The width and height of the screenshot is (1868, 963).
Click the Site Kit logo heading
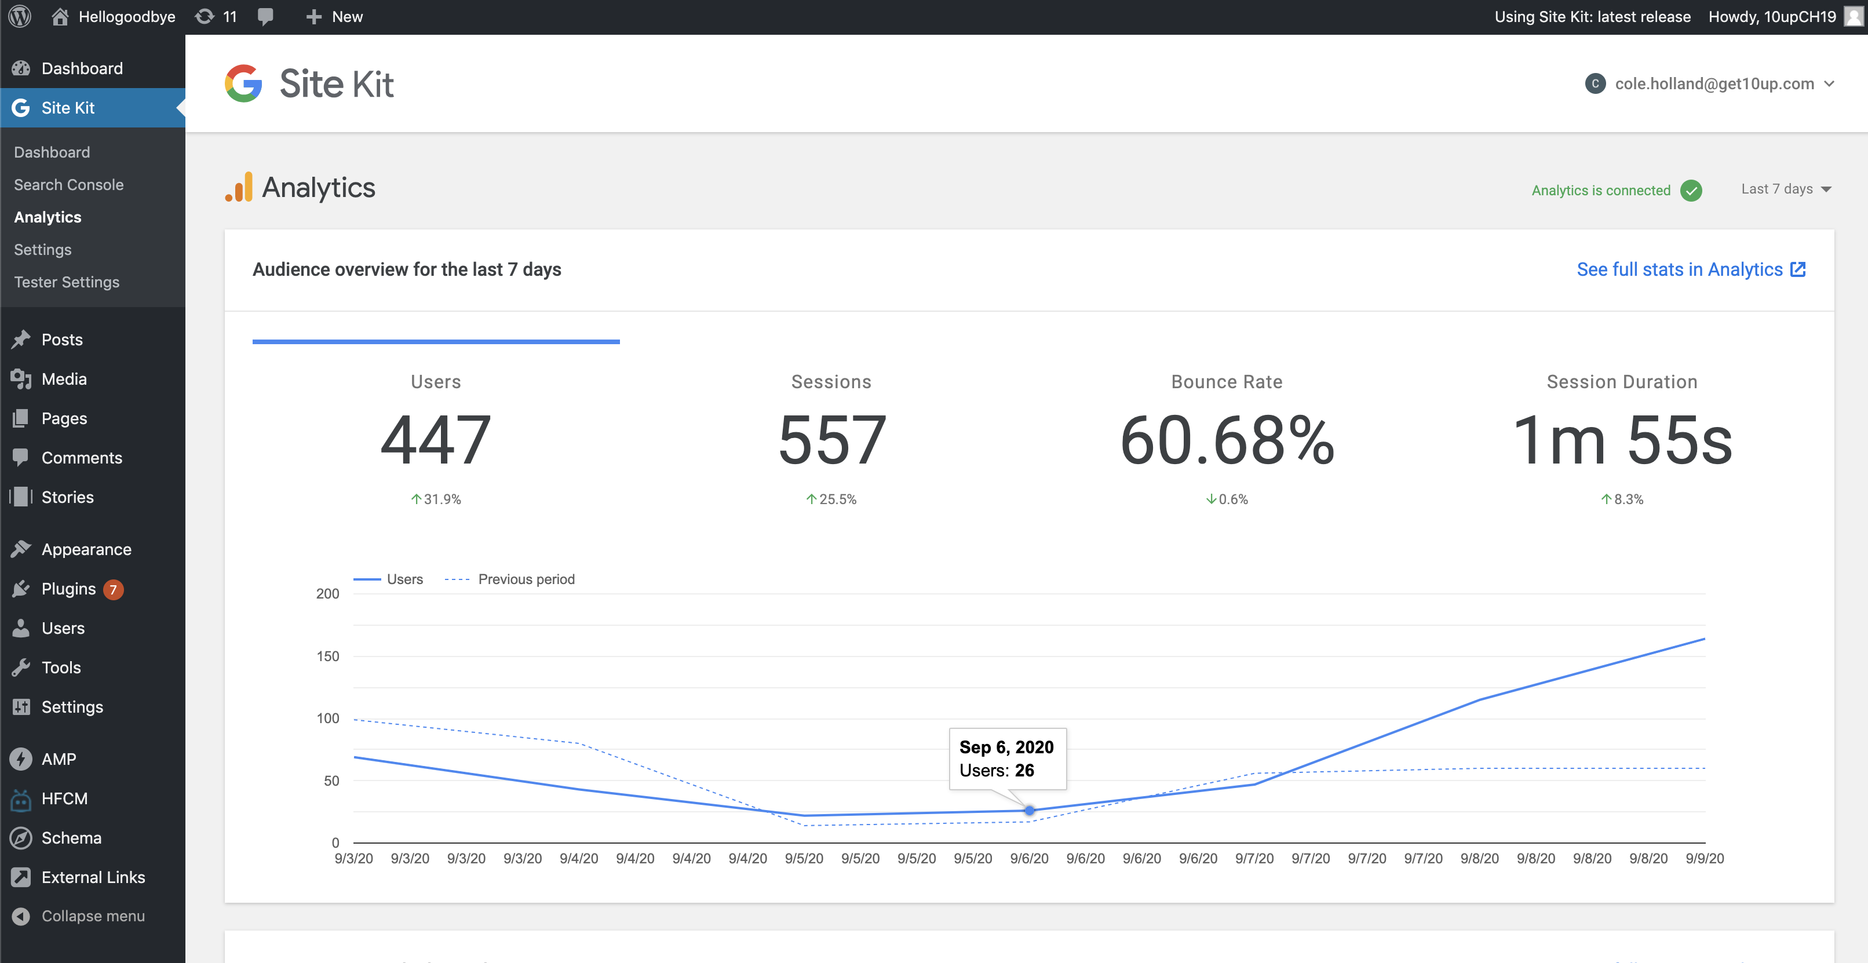tap(309, 84)
